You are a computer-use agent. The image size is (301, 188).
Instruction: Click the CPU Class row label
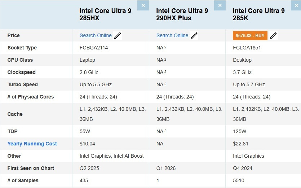click(x=20, y=60)
